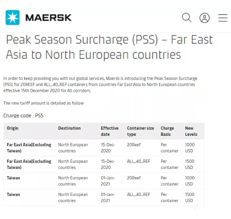Select first row's Far East Asia origin cell
This screenshot has height=219, width=231.
pos(29,148)
